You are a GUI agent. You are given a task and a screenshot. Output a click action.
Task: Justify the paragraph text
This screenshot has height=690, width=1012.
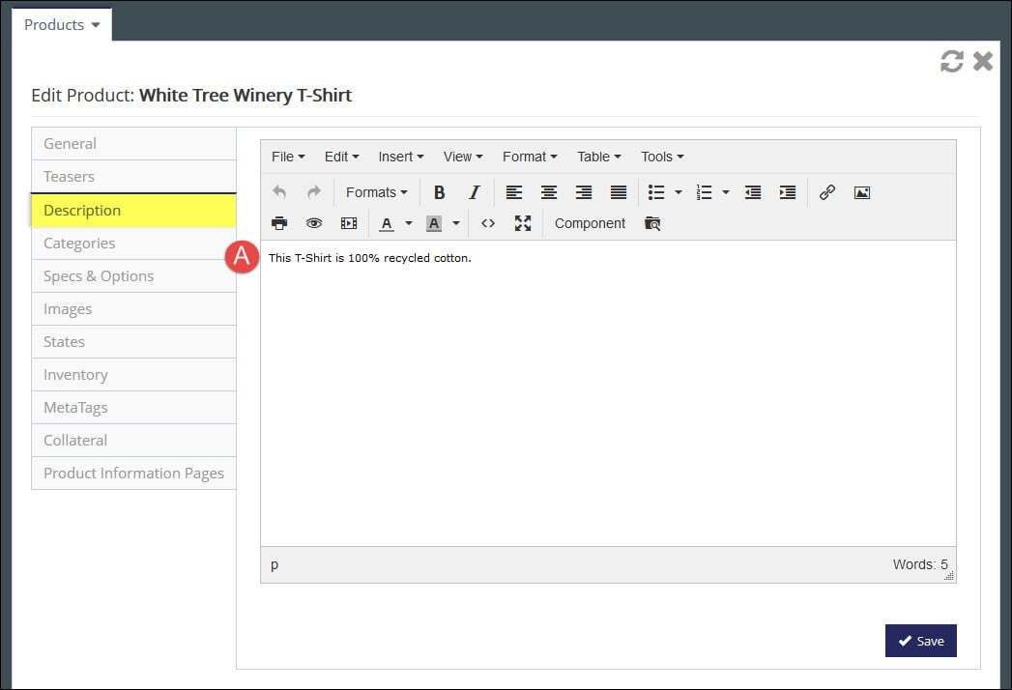tap(619, 192)
